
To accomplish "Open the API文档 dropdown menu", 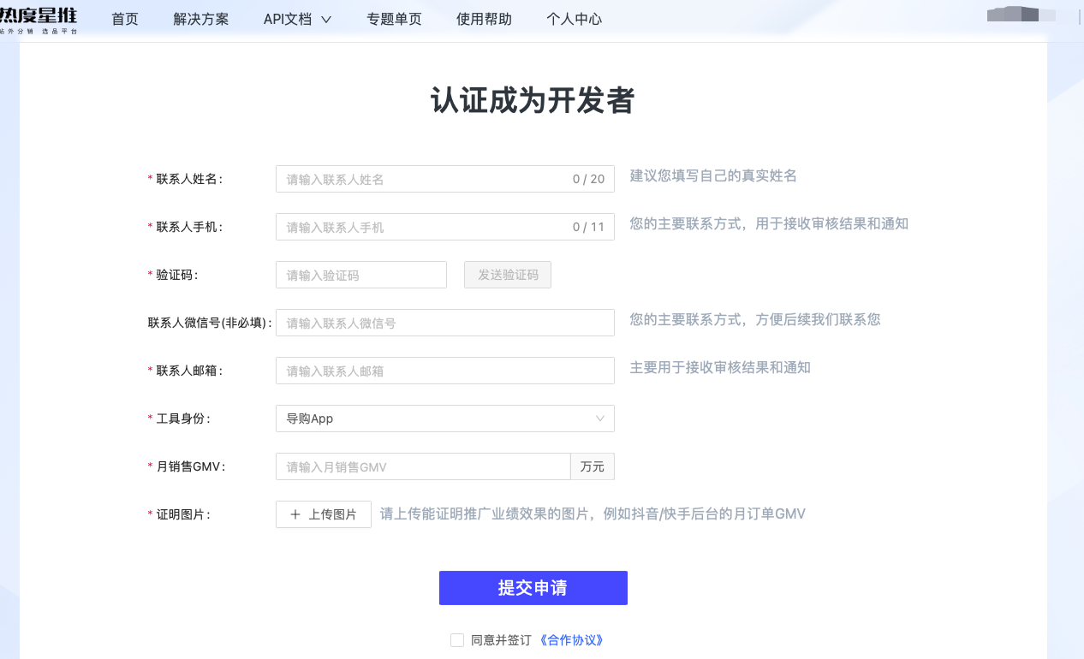I will 296,19.
